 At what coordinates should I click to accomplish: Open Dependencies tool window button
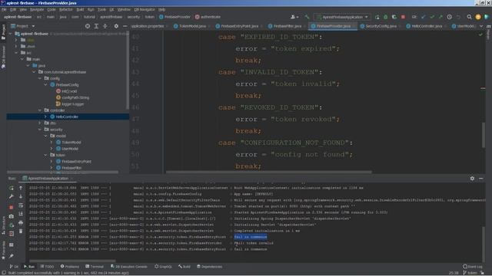[209, 267]
